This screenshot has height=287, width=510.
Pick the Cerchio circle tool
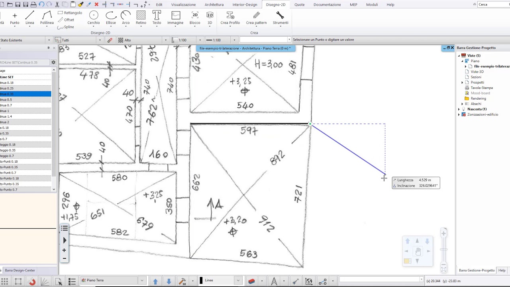(94, 18)
